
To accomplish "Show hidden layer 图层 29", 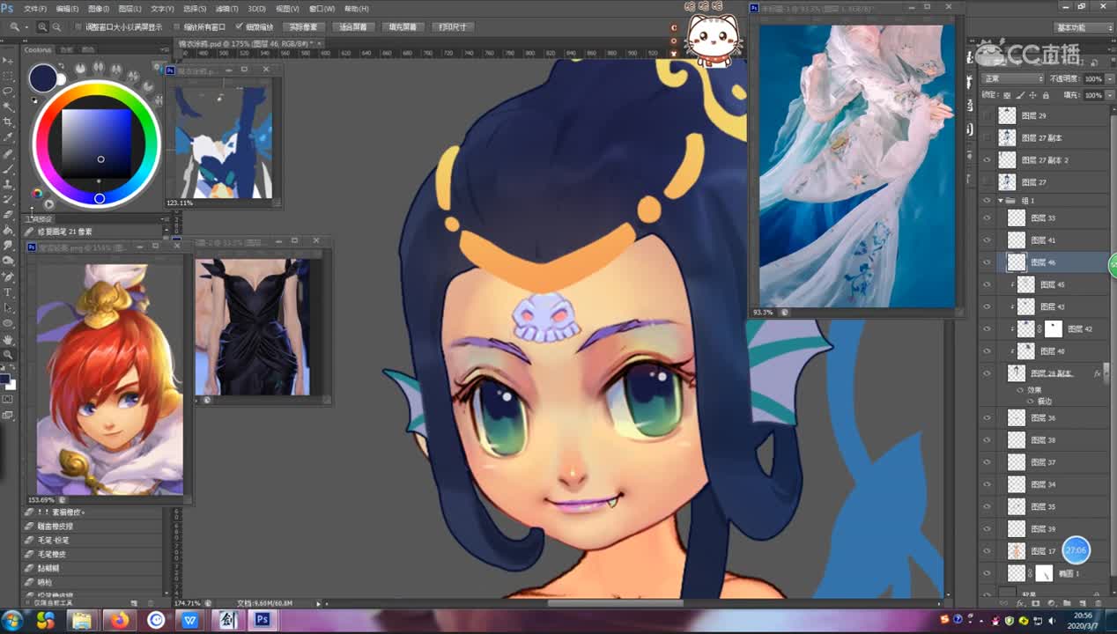I will tap(987, 115).
